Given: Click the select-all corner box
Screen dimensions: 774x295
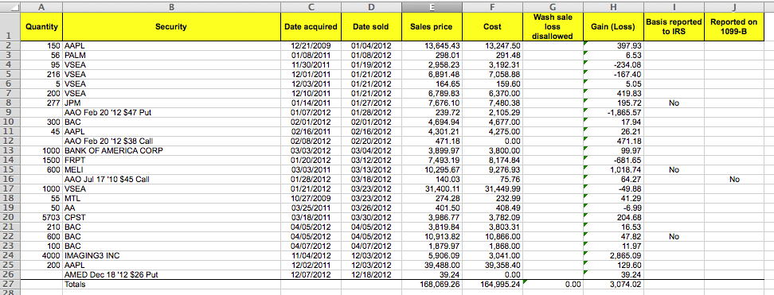Looking at the screenshot, I should 10,7.
